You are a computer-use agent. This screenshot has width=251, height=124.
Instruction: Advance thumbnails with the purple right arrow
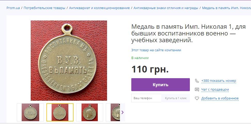tap(123, 112)
